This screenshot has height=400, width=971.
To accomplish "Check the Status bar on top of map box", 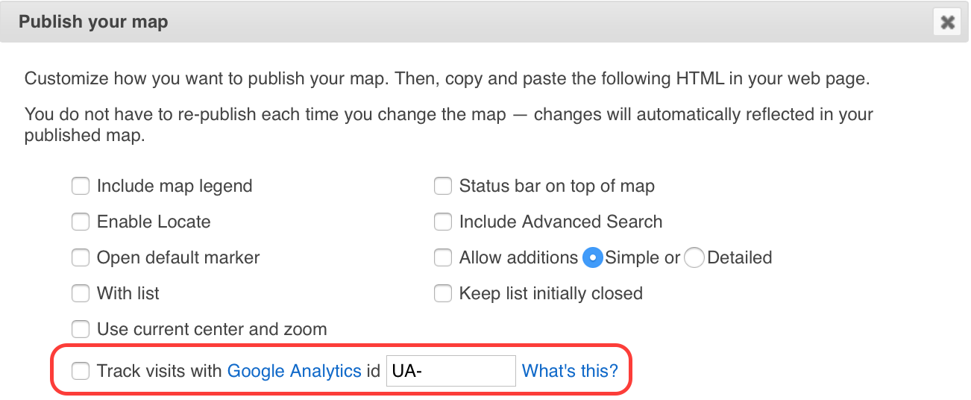I will point(443,186).
